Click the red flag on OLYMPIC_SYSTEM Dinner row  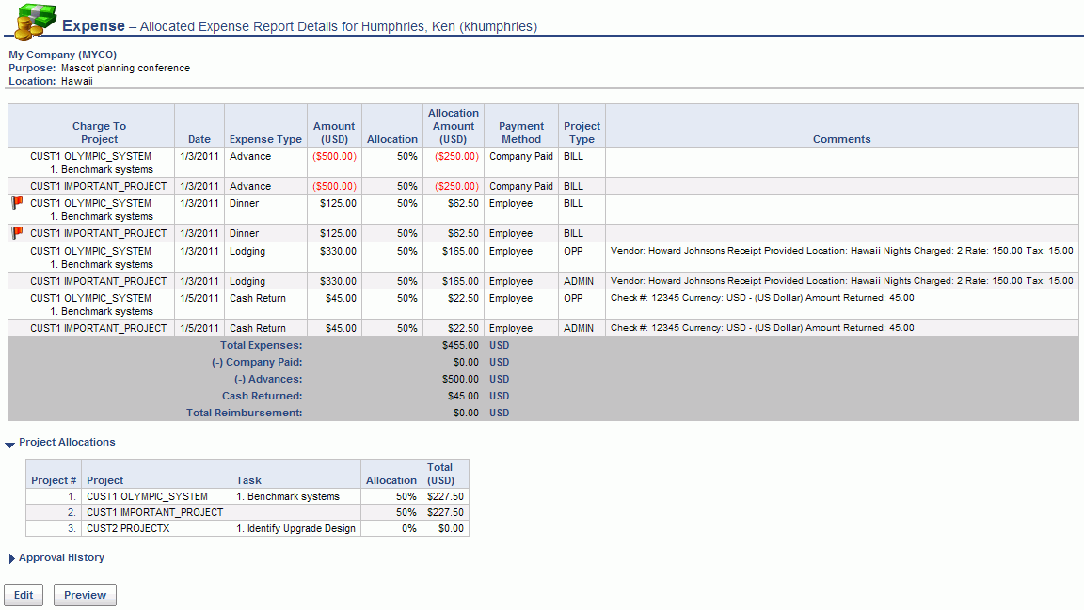[x=17, y=202]
